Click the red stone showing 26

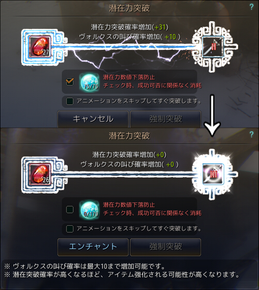coord(40,174)
